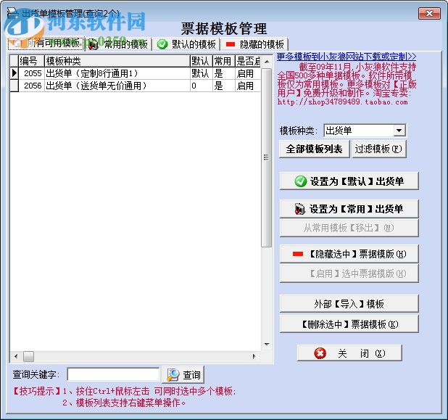Click 启用 cell in row 2056

click(248, 86)
